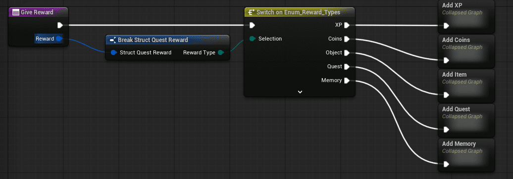Select the Add Memory collapsed graph node
This screenshot has height=179, width=513.
point(466,155)
